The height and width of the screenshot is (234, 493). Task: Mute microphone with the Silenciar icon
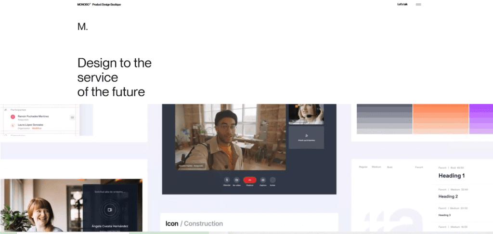point(227,180)
